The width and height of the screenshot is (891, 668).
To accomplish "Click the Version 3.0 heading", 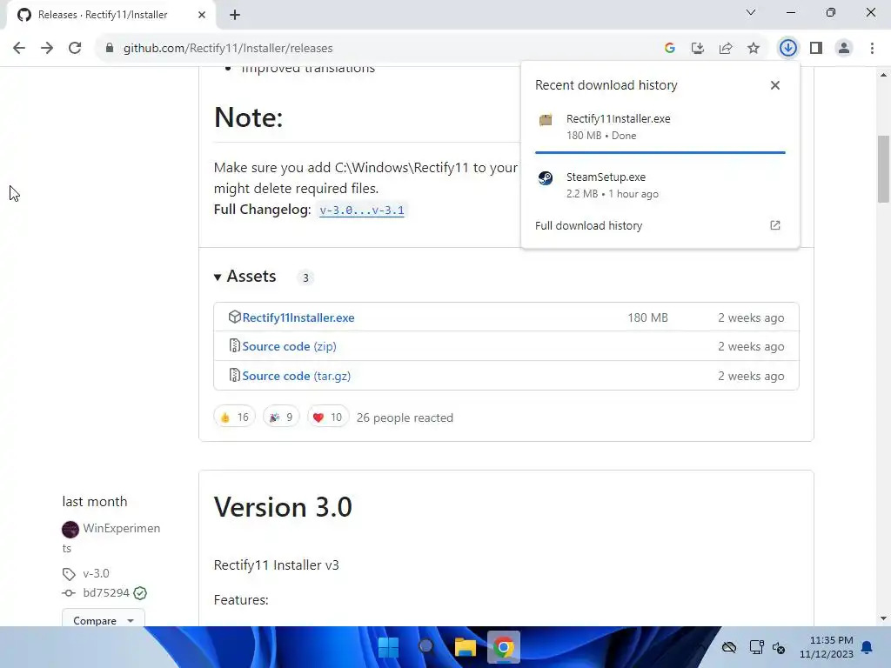I will (283, 507).
